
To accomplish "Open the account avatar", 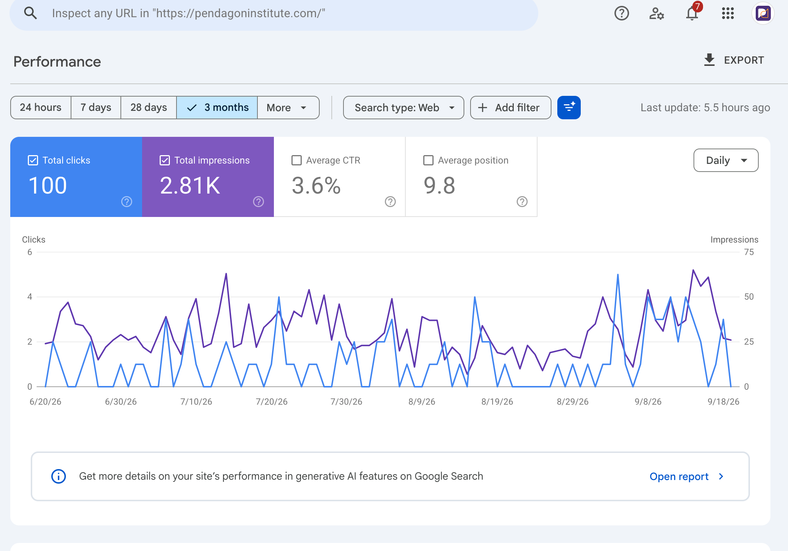I will click(x=763, y=14).
